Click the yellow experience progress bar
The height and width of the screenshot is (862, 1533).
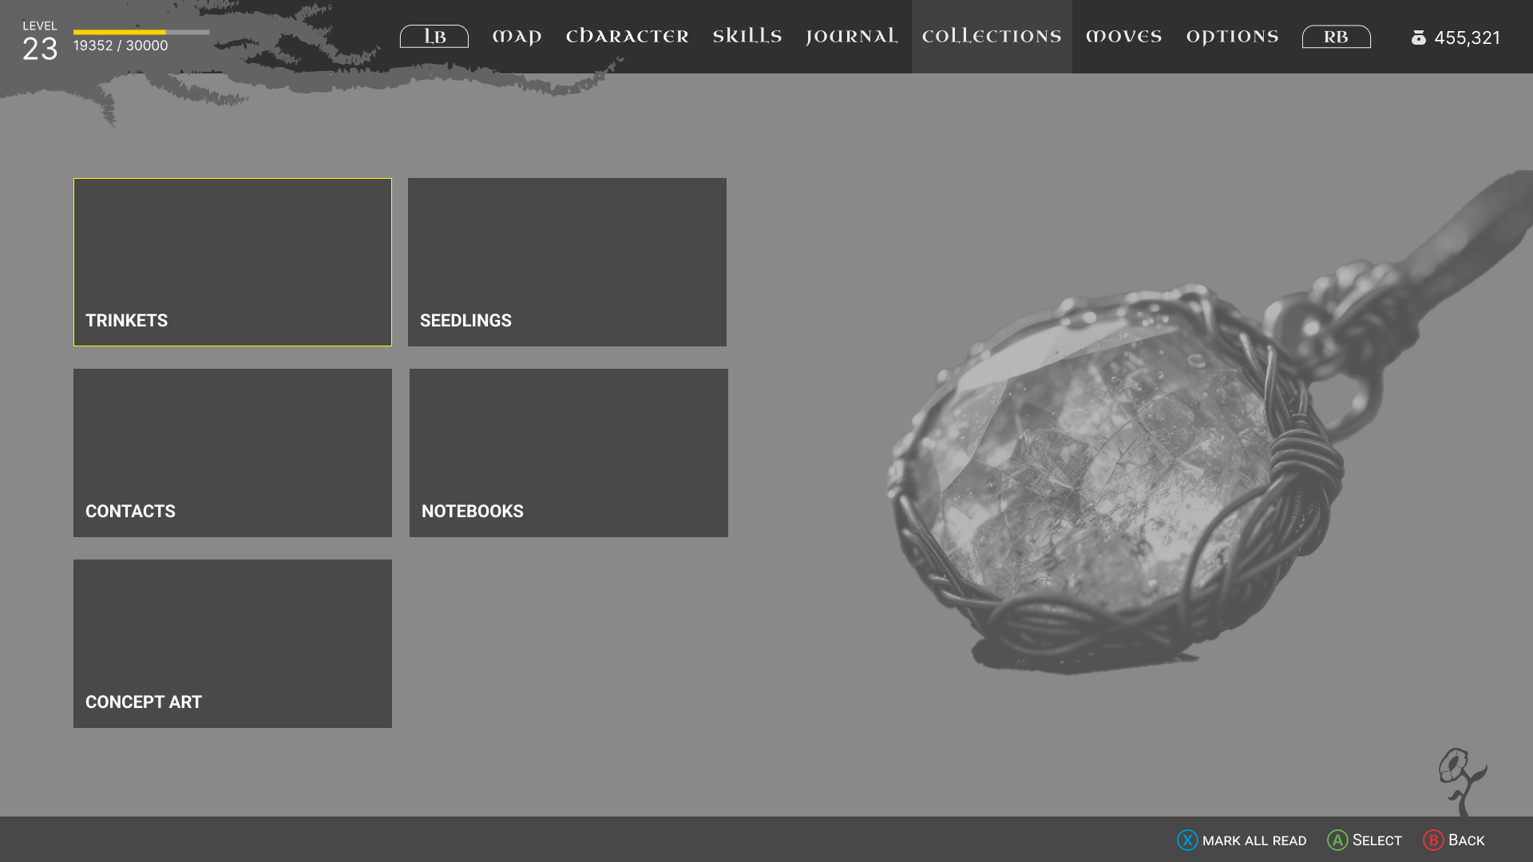(141, 32)
